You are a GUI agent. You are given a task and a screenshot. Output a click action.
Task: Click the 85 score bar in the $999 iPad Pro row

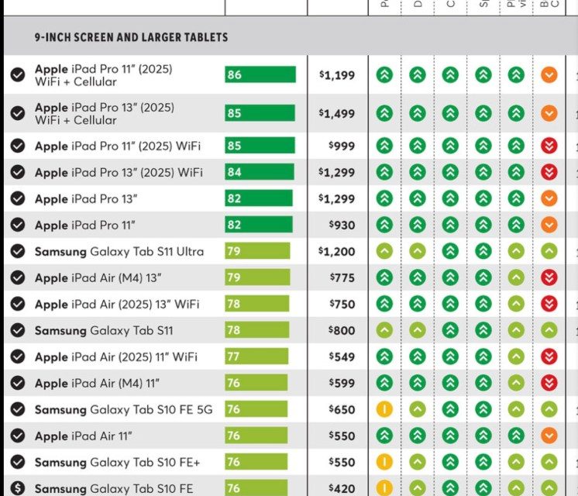coord(260,146)
